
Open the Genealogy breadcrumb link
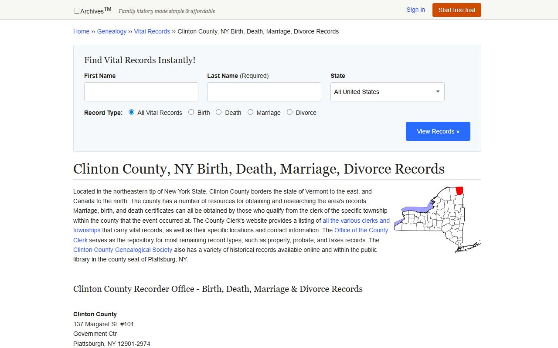click(112, 31)
